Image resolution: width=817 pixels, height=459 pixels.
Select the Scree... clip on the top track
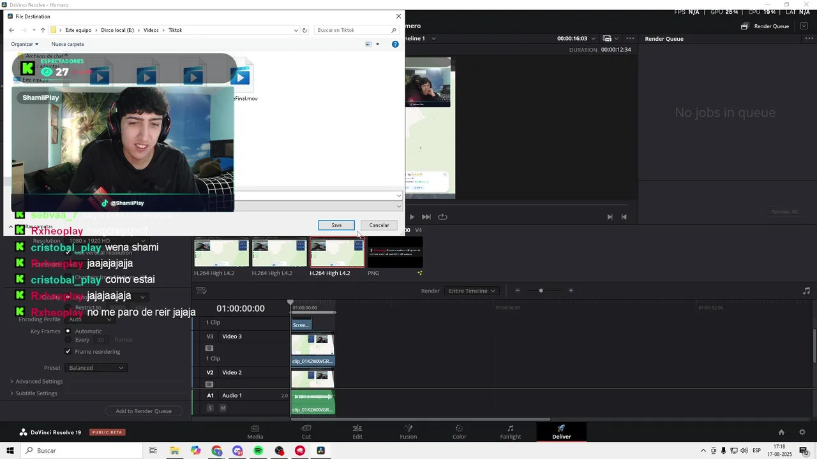point(301,323)
